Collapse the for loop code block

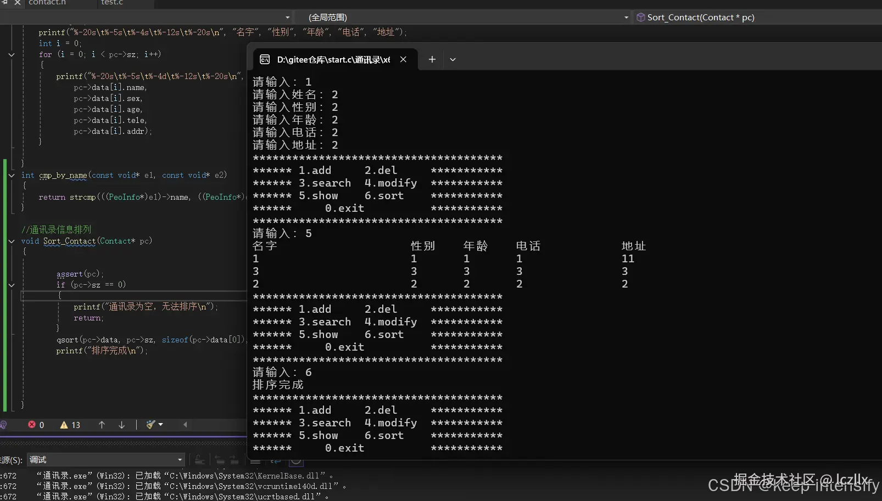click(12, 54)
